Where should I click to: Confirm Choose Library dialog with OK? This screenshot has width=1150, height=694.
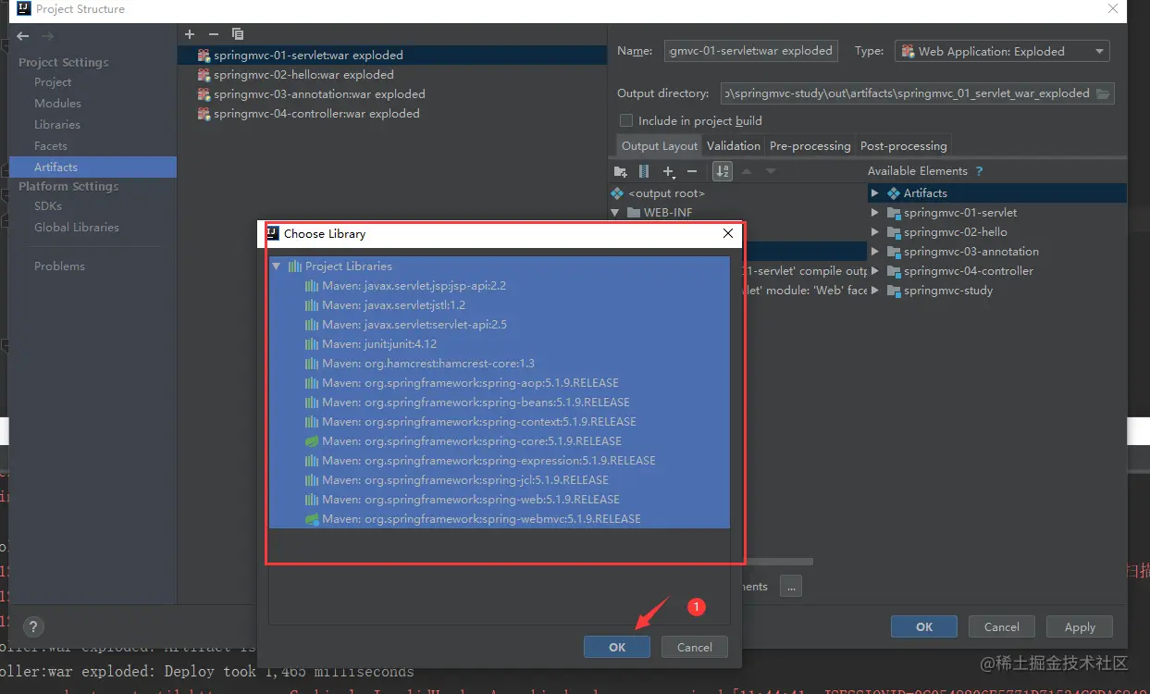pyautogui.click(x=617, y=647)
